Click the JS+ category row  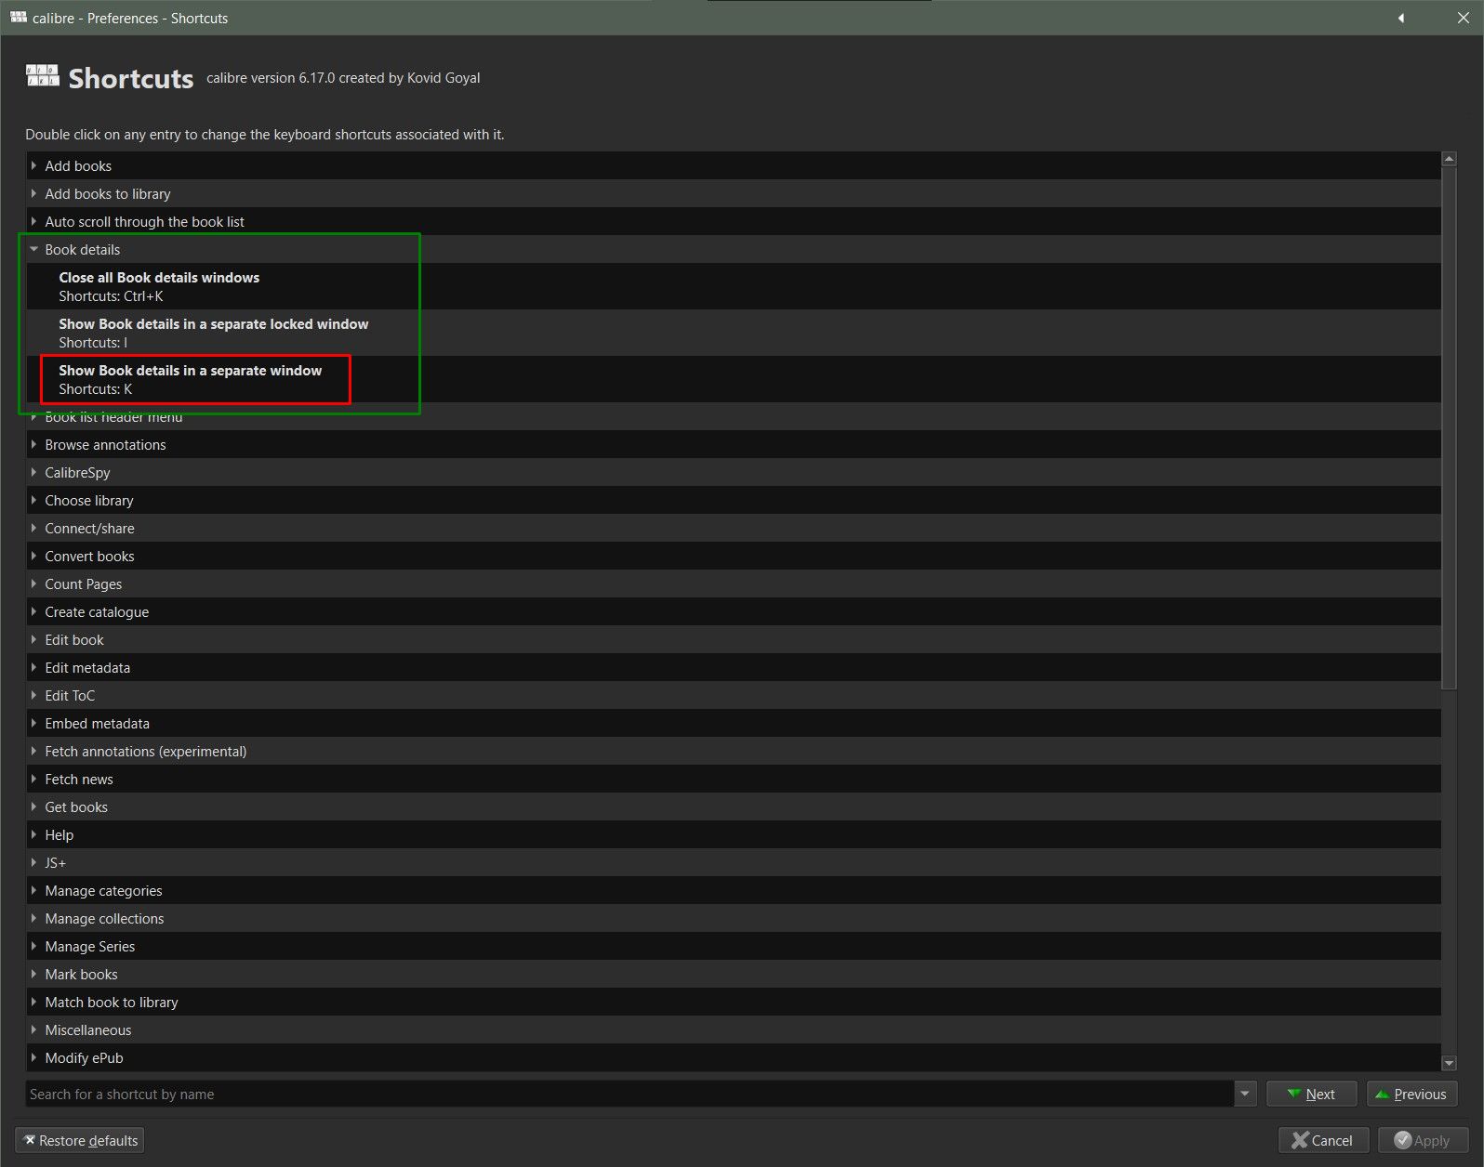click(x=734, y=862)
